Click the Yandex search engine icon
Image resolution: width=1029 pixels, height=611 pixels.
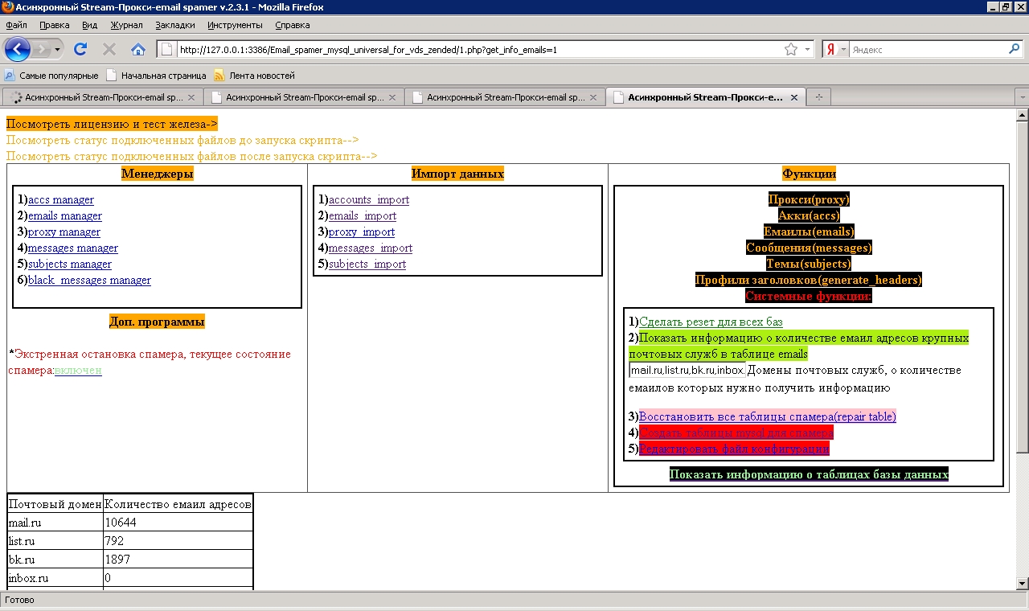(x=830, y=50)
